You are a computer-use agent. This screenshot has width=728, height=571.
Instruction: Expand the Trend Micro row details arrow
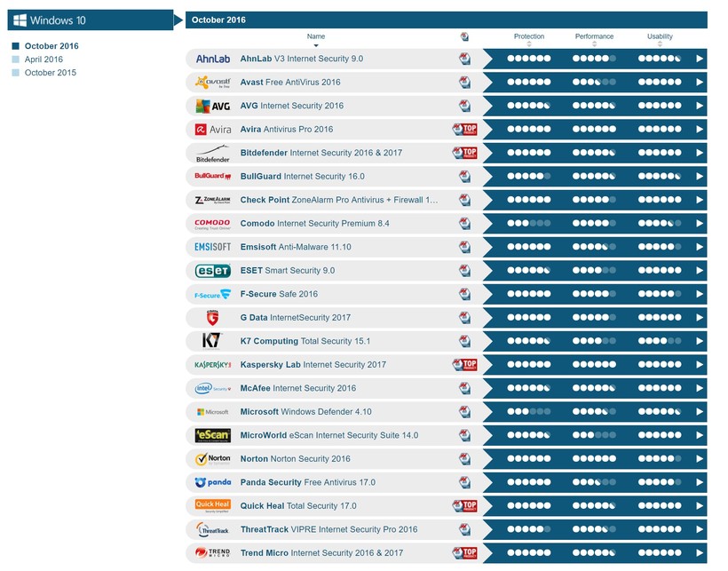point(700,553)
